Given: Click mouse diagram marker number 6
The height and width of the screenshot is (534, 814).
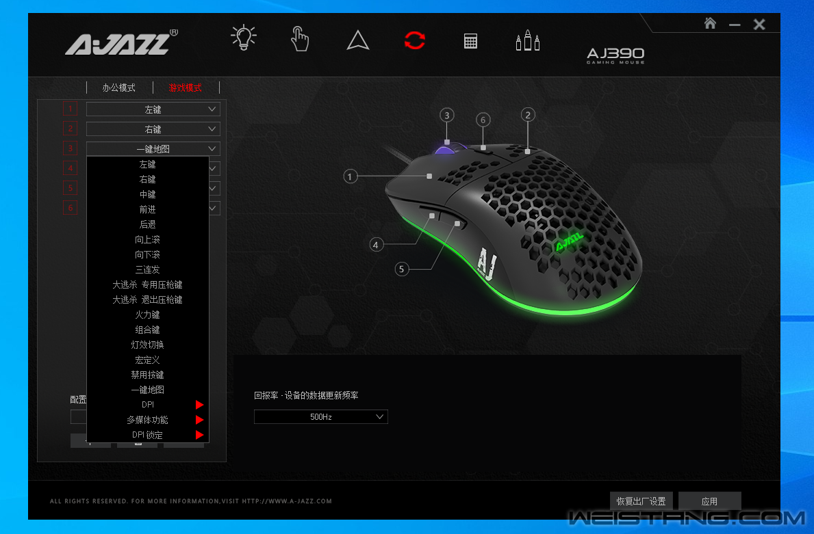Looking at the screenshot, I should (x=483, y=120).
